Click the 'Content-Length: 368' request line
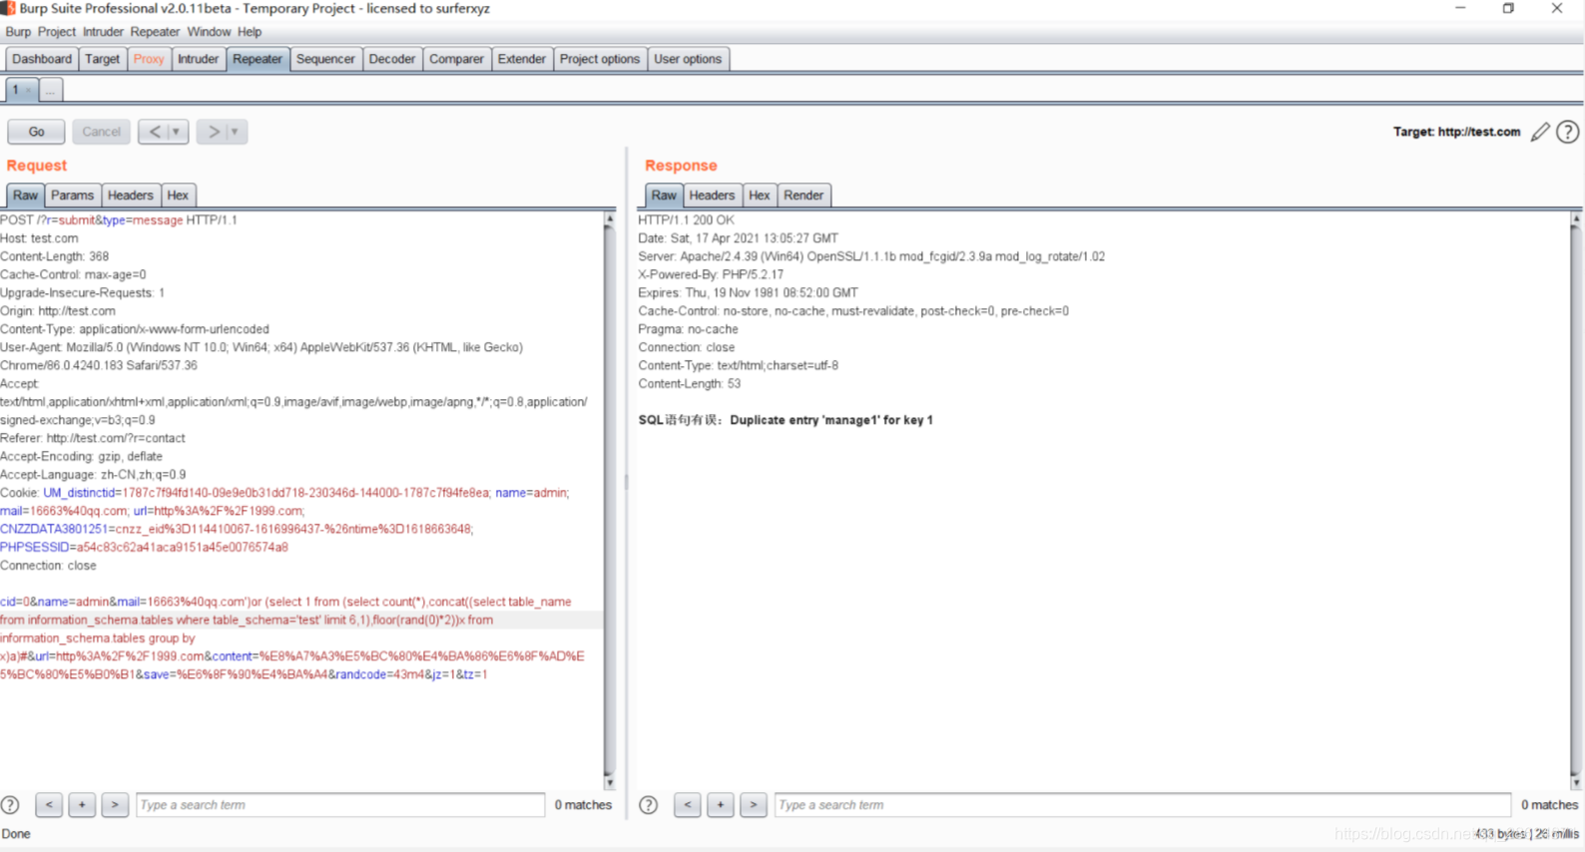The image size is (1585, 852). (x=54, y=256)
